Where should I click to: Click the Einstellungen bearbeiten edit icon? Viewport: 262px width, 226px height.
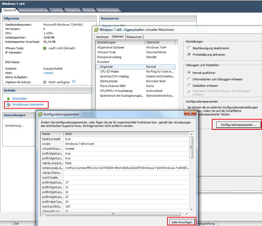8,105
